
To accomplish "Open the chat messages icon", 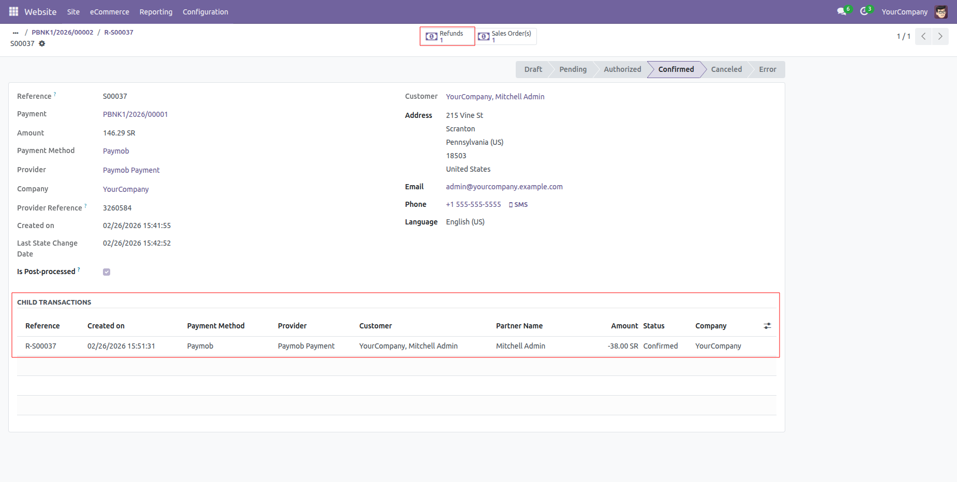I will (842, 11).
